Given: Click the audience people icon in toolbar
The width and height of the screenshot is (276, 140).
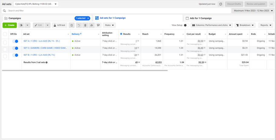Looking at the screenshot, I should tap(91, 25).
